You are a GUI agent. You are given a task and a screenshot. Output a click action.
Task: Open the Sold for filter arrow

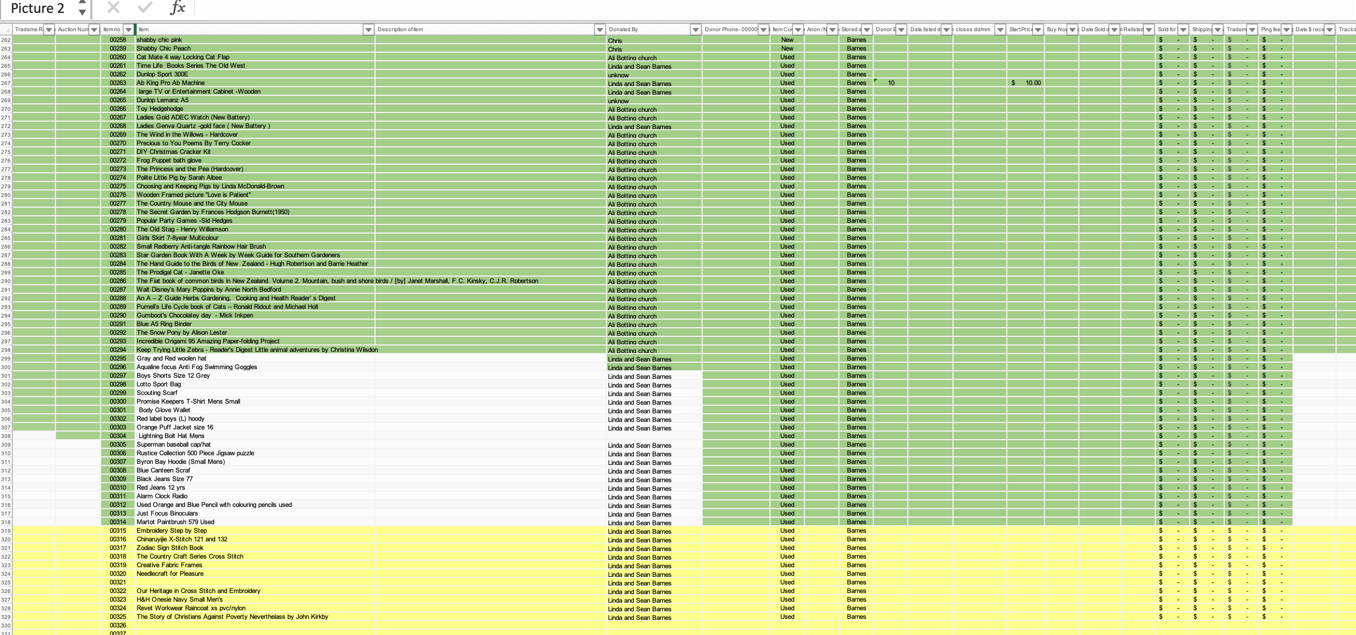1183,30
